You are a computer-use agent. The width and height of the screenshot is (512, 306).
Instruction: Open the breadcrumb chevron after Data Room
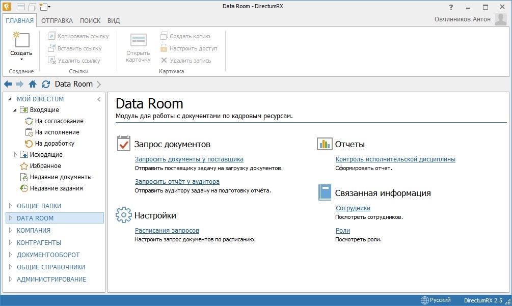pos(99,85)
